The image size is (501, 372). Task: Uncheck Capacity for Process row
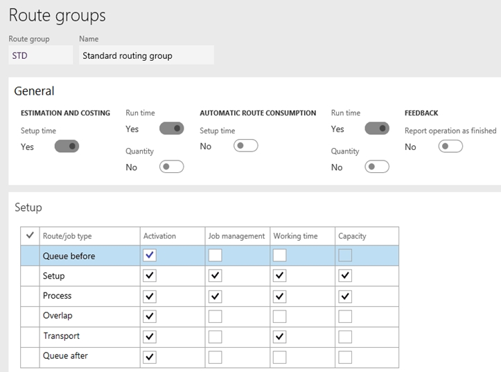pos(345,297)
